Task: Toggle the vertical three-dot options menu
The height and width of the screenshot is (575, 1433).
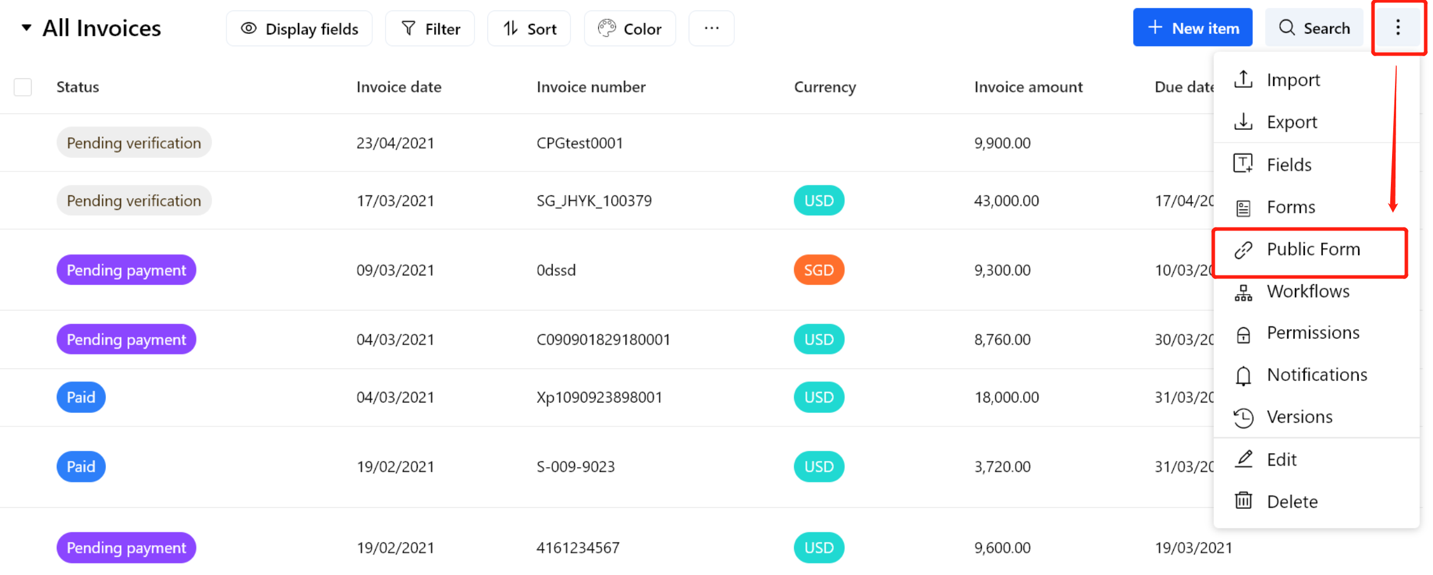Action: (1397, 27)
